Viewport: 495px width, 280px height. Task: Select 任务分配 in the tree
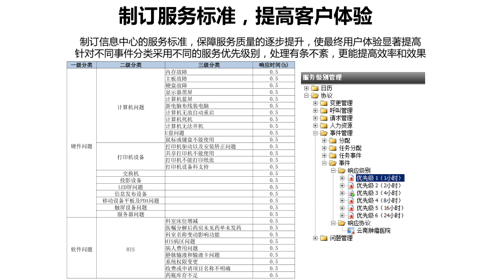tap(350, 148)
